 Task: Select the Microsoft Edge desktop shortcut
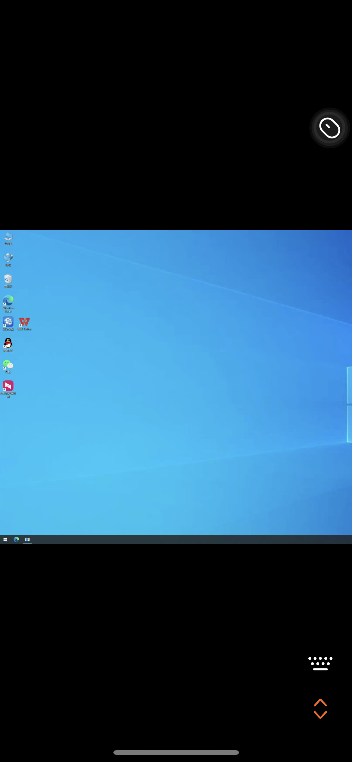(x=8, y=302)
